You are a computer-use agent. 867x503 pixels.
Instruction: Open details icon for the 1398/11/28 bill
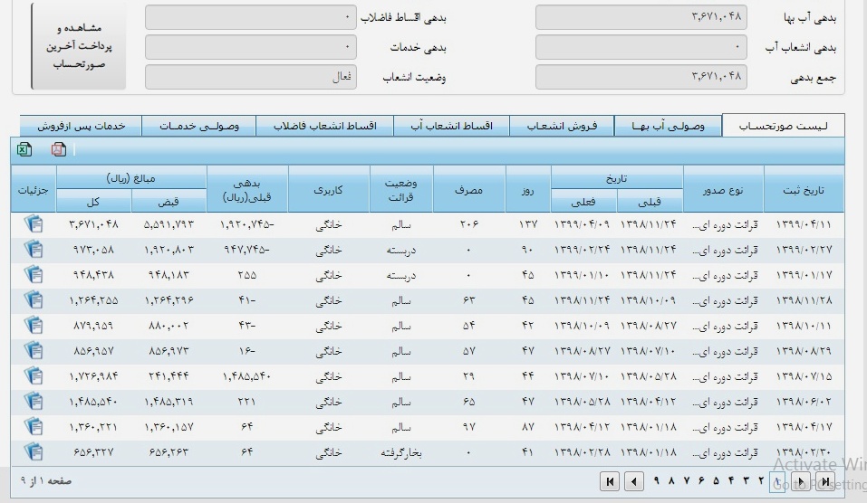tap(34, 299)
